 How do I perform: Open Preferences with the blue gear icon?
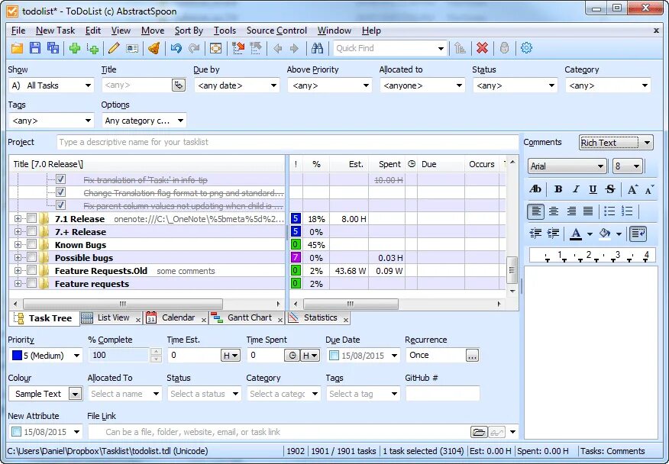click(526, 48)
